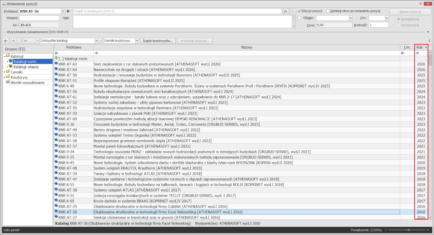
Task: Sort by the Nazwa column header
Action: tap(247, 47)
